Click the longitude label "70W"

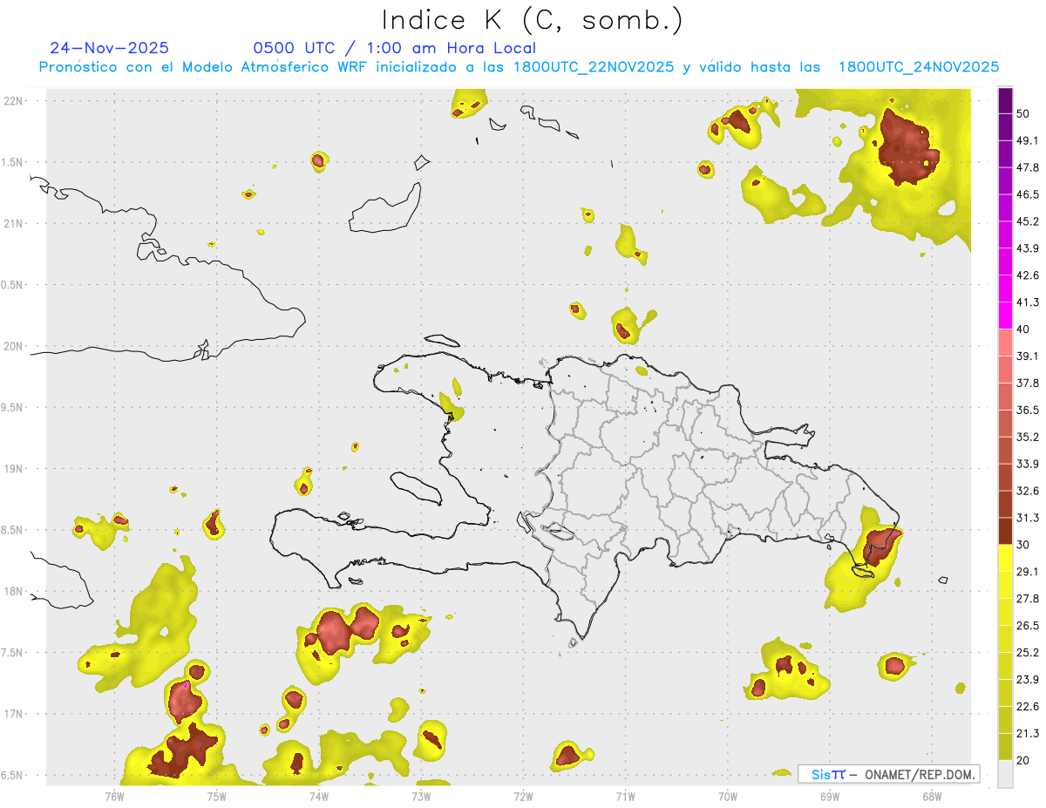point(727,797)
